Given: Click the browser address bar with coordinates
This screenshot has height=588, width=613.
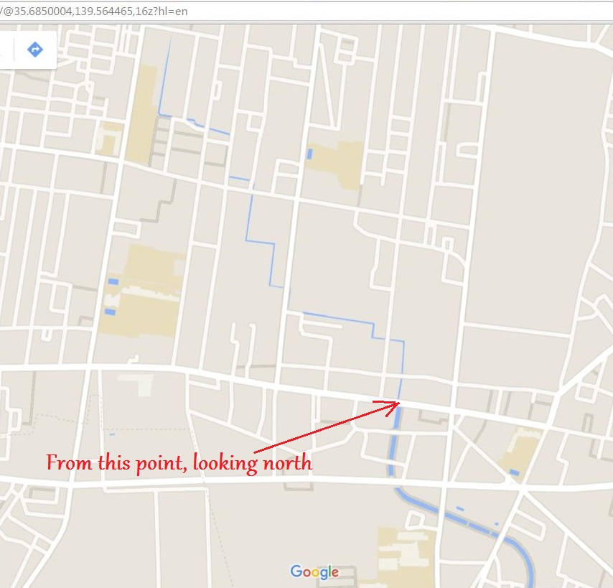Looking at the screenshot, I should [x=305, y=11].
